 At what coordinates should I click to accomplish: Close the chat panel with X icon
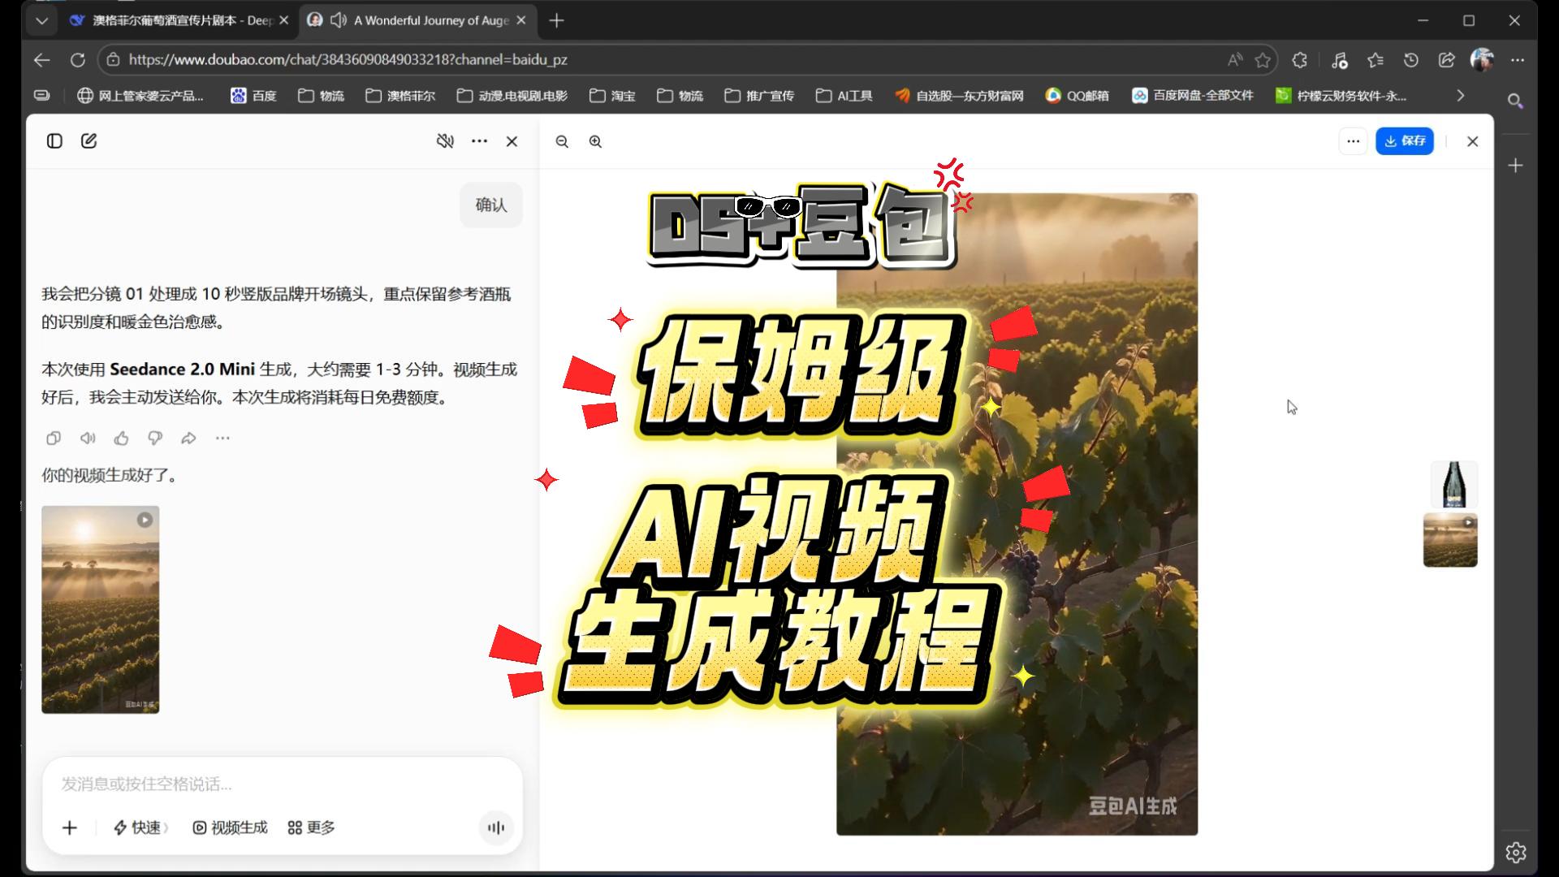(512, 141)
